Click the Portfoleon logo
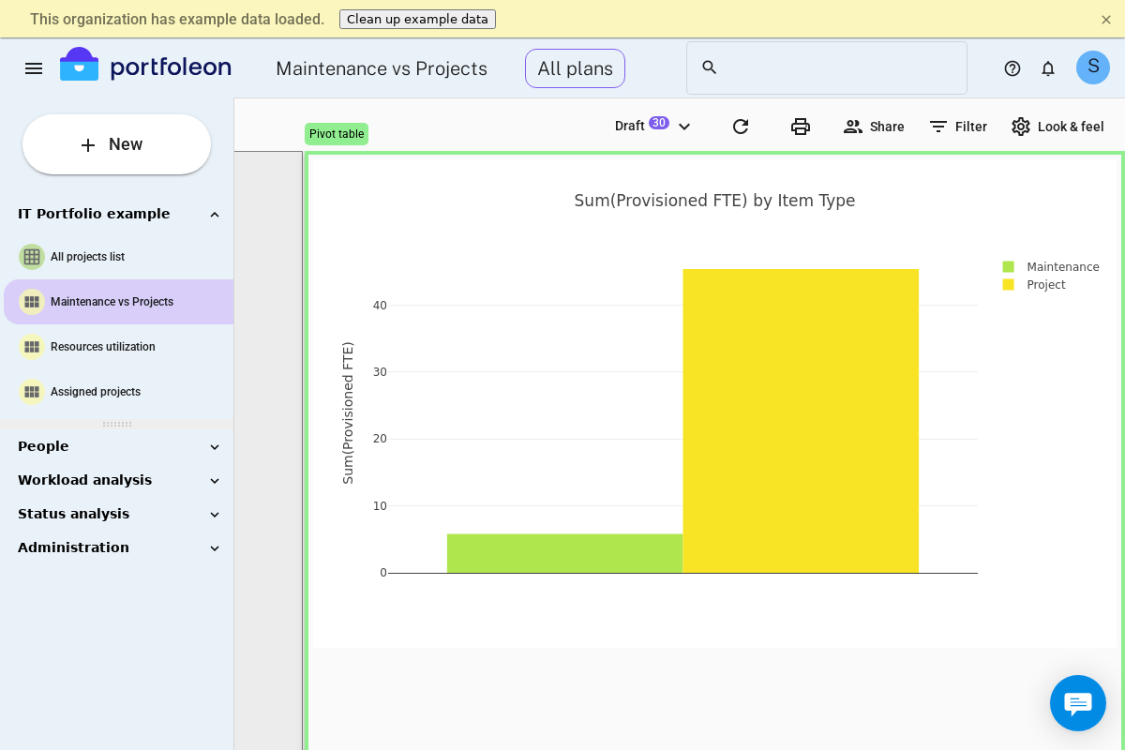Viewport: 1125px width, 750px height. pos(145,66)
